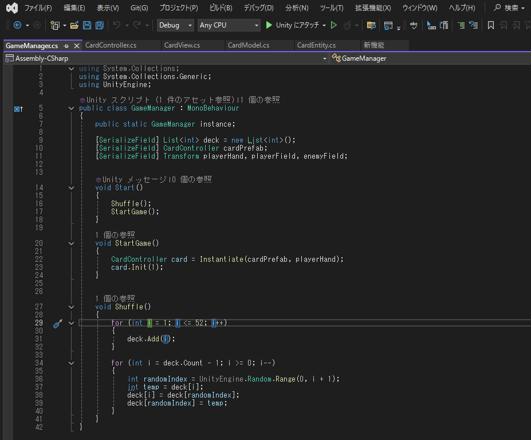Save all open files
Viewport: 531px width, 440px height.
[x=99, y=25]
